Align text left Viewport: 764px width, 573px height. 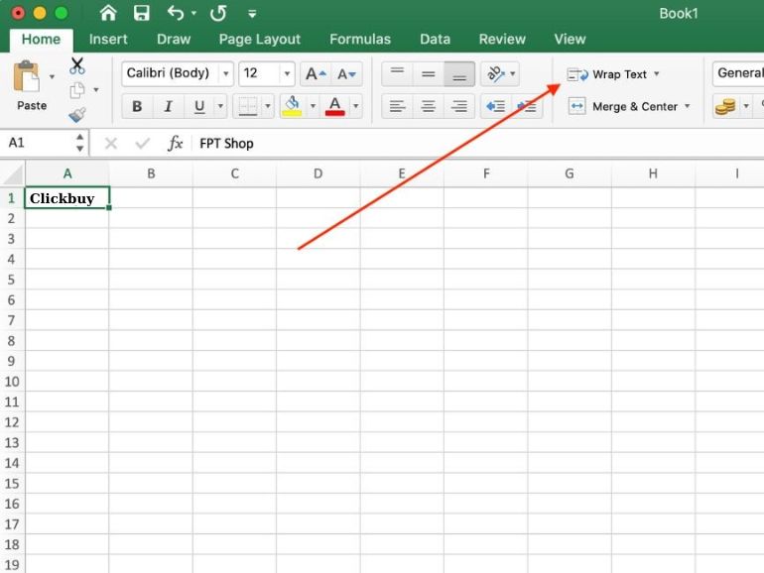point(397,106)
